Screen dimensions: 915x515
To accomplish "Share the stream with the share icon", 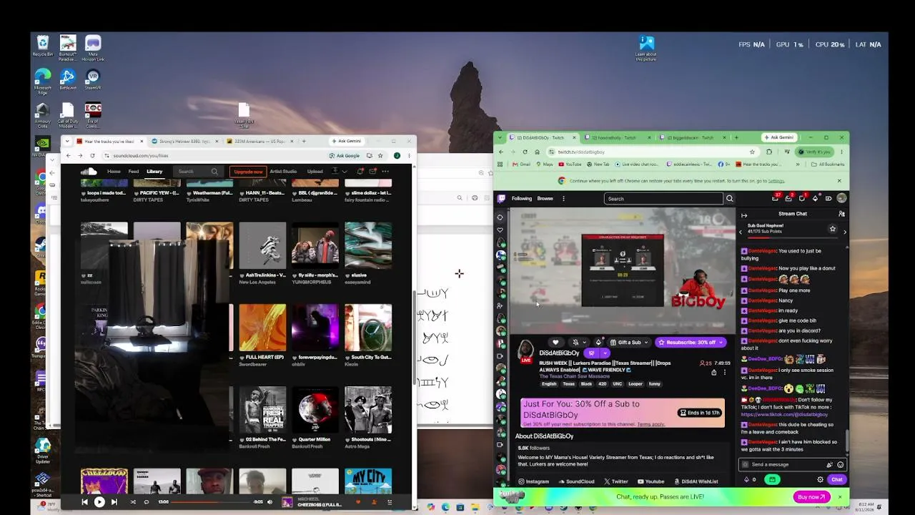I will (x=713, y=372).
